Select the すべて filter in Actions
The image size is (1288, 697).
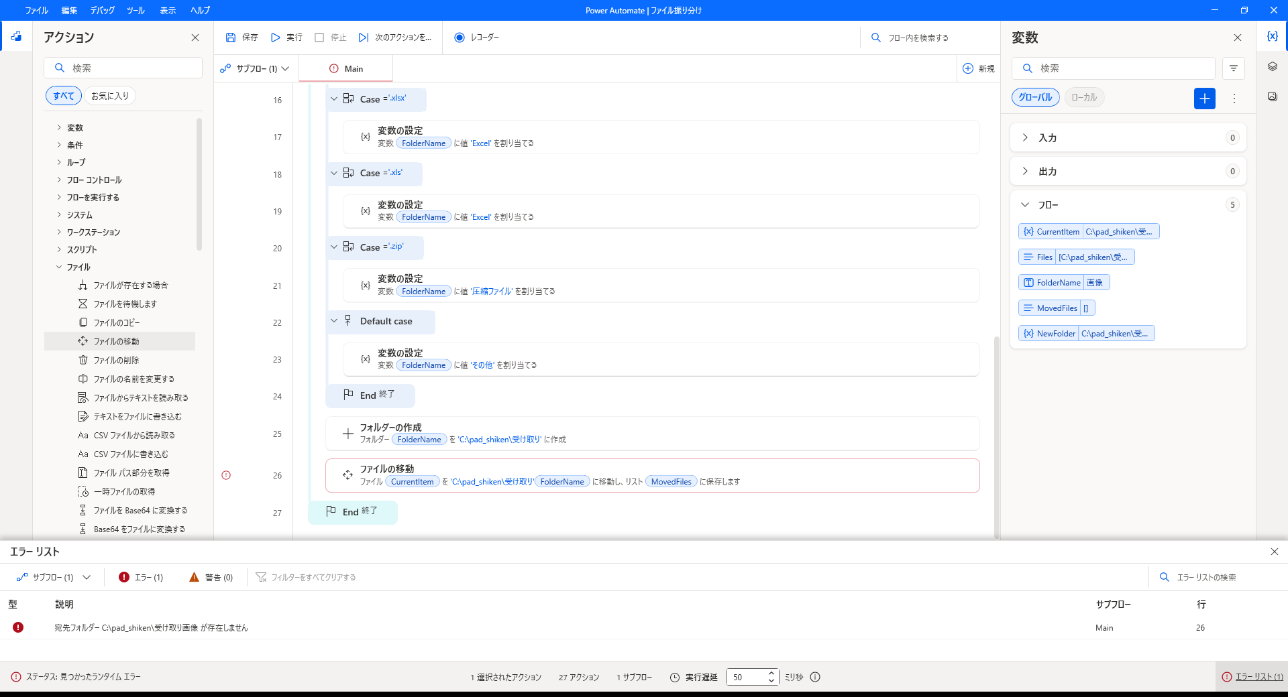click(x=64, y=96)
